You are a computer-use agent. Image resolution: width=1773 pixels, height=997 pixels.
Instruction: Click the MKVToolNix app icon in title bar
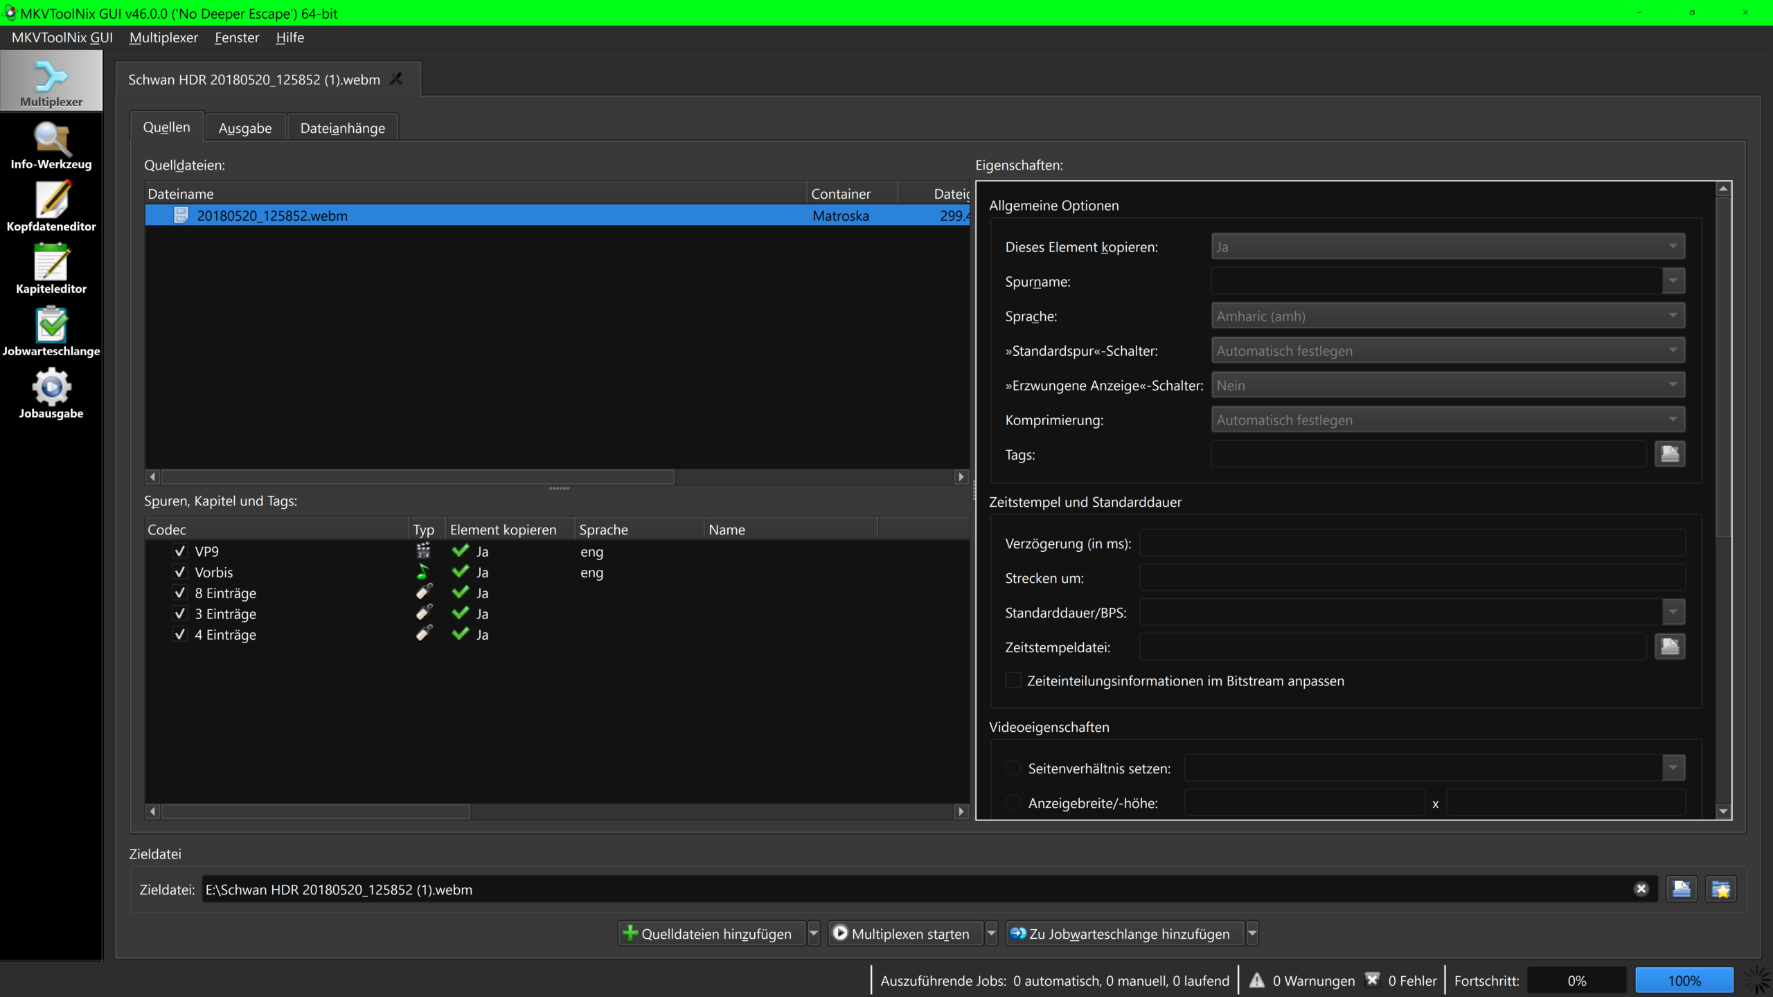(10, 12)
